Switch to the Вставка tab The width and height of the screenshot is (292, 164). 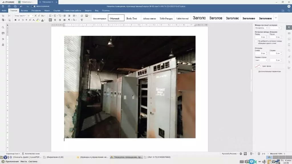tap(24, 11)
